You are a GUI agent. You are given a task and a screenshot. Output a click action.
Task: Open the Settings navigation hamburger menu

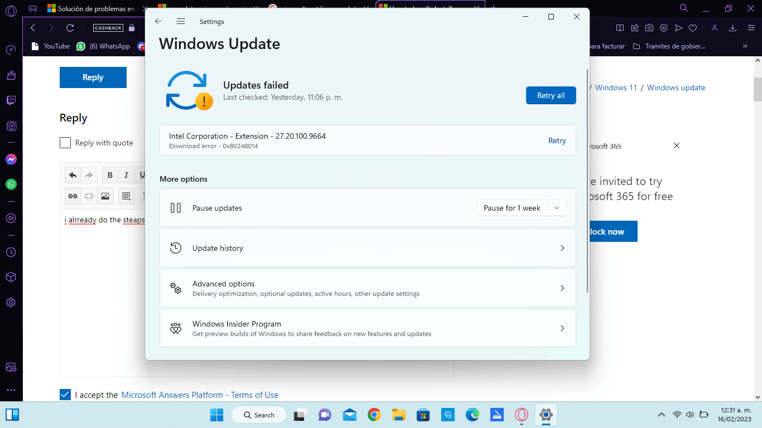(181, 21)
